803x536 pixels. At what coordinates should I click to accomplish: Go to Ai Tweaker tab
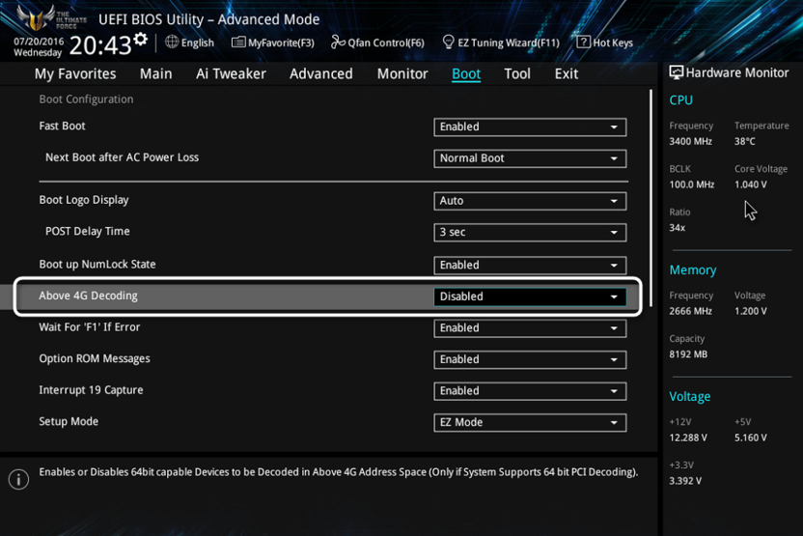click(x=231, y=73)
